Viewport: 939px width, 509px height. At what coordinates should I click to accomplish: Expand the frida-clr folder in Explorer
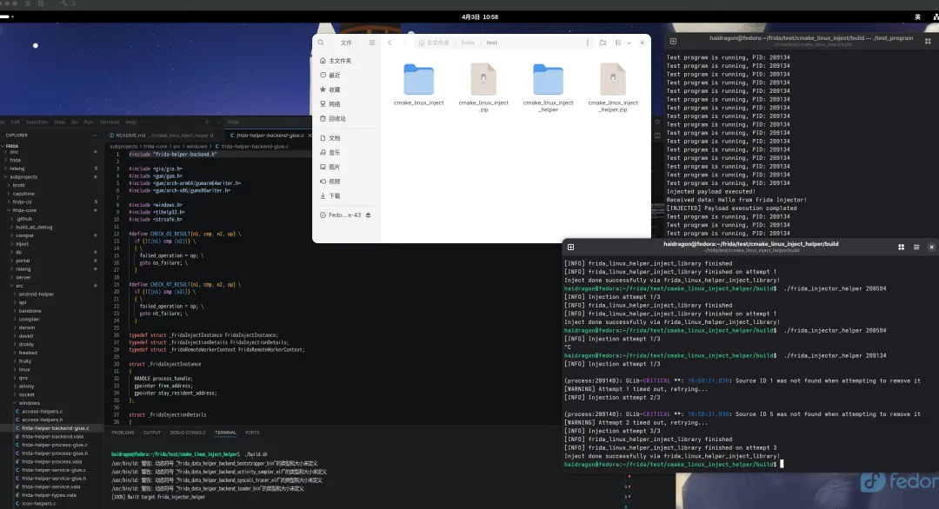tap(22, 202)
